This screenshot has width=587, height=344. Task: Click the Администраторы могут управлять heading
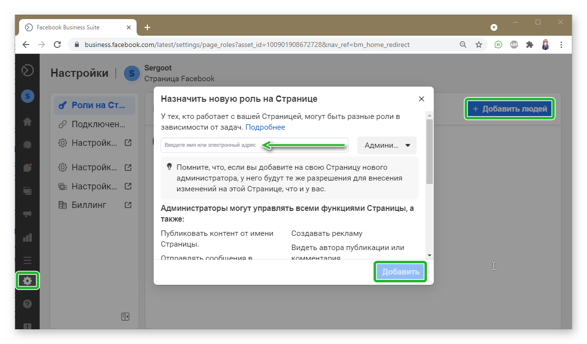(x=287, y=213)
